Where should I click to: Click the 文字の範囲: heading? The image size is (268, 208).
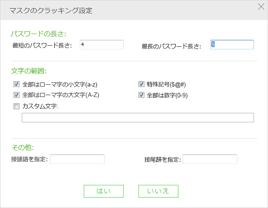(x=29, y=71)
